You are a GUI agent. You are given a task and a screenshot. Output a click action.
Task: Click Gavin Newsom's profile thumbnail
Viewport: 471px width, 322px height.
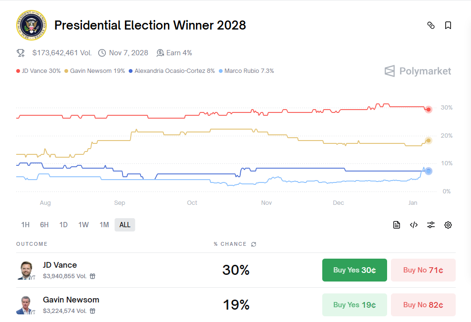pyautogui.click(x=25, y=304)
